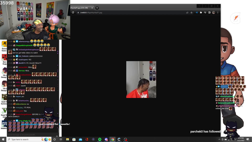The height and width of the screenshot is (142, 252).
Task: Select the jpg image tab
Action: [82, 8]
